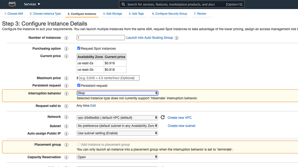This screenshot has height=167, width=298.
Task: Click the us-east-2a availability zone cell
Action: [90, 63]
